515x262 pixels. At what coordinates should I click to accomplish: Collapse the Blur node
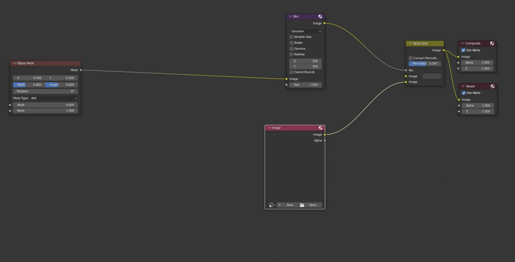point(291,16)
